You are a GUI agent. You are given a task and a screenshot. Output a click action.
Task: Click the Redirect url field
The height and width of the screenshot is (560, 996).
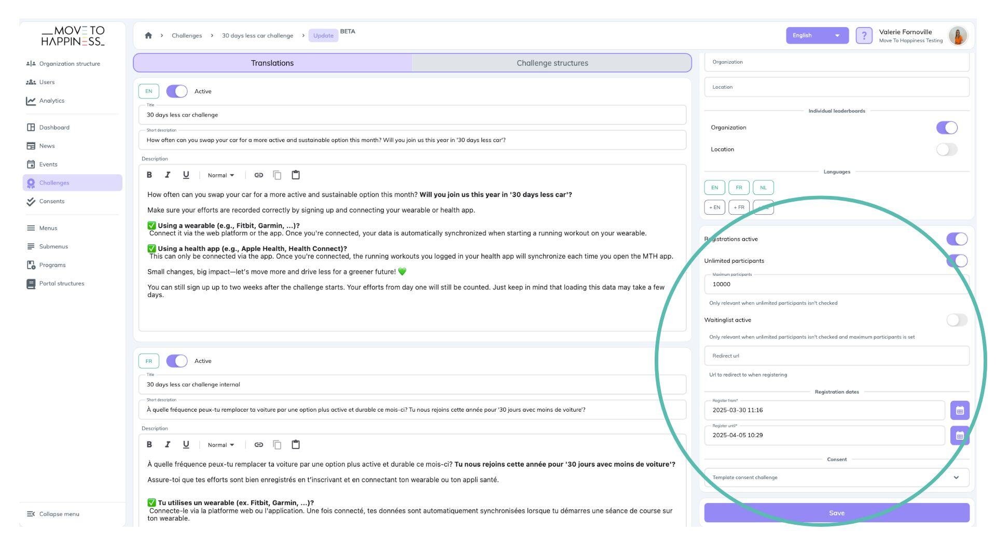[x=837, y=356]
